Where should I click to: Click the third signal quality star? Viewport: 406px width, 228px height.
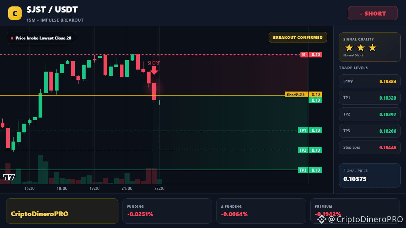[372, 48]
